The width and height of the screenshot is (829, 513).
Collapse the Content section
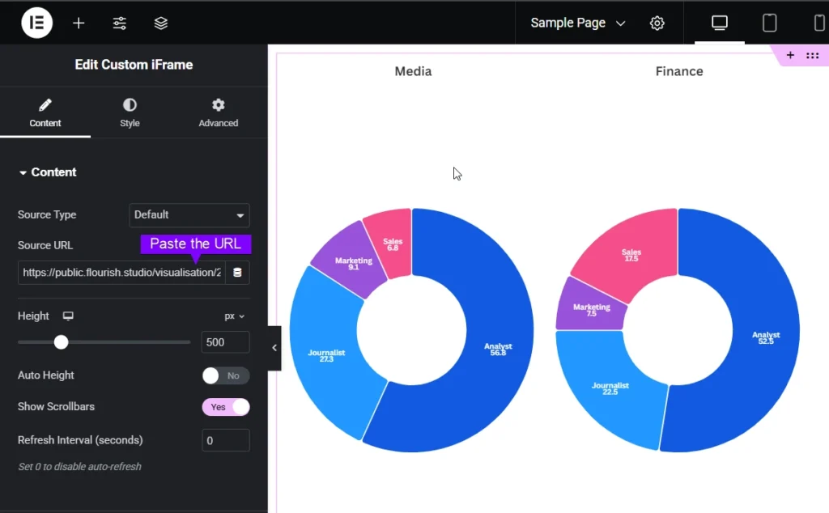tap(48, 172)
